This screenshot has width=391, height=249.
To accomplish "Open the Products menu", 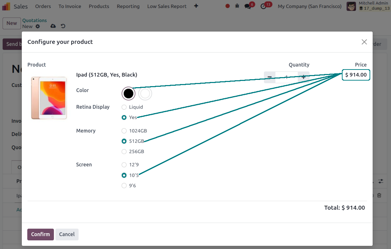I will coord(99,6).
